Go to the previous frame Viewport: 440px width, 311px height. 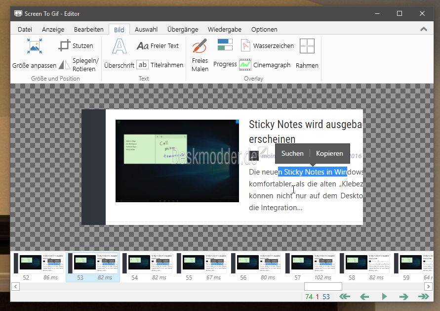(364, 296)
